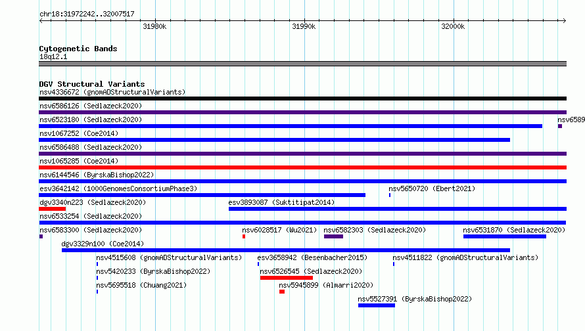Select nsv5695518 (Chuang2021) label
This screenshot has width=585, height=331.
[x=141, y=285]
